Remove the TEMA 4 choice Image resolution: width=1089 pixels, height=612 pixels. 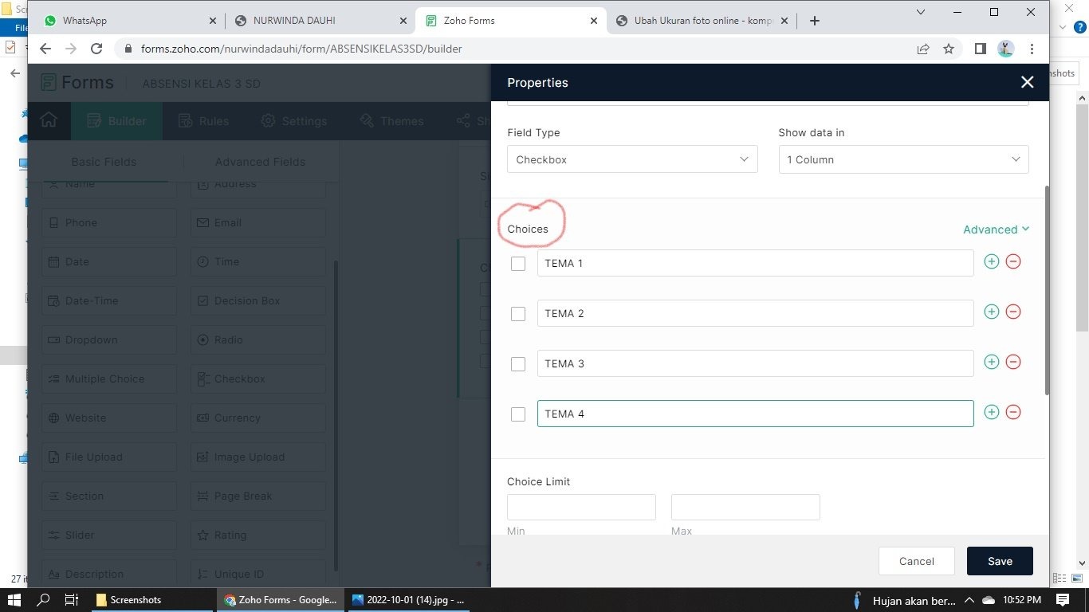tap(1013, 412)
